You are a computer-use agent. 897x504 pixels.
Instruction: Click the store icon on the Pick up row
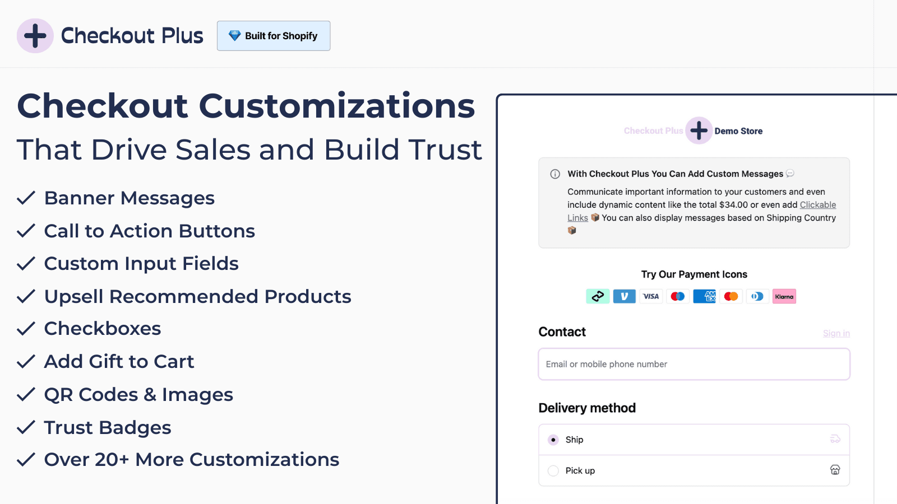tap(835, 470)
